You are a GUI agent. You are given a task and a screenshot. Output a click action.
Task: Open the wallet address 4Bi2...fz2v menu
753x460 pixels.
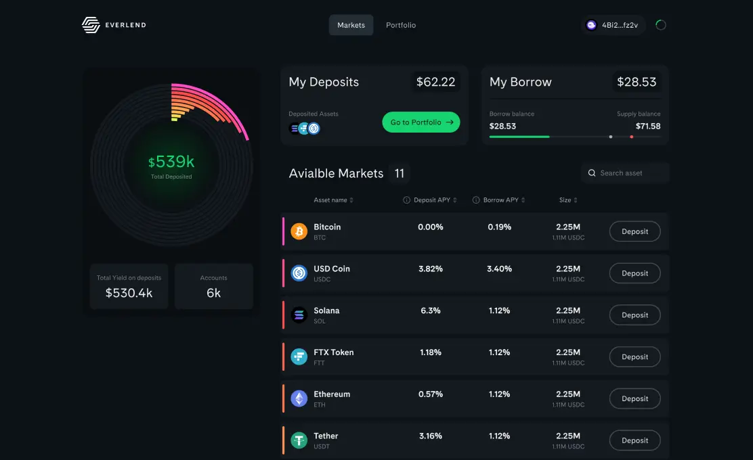pos(613,25)
